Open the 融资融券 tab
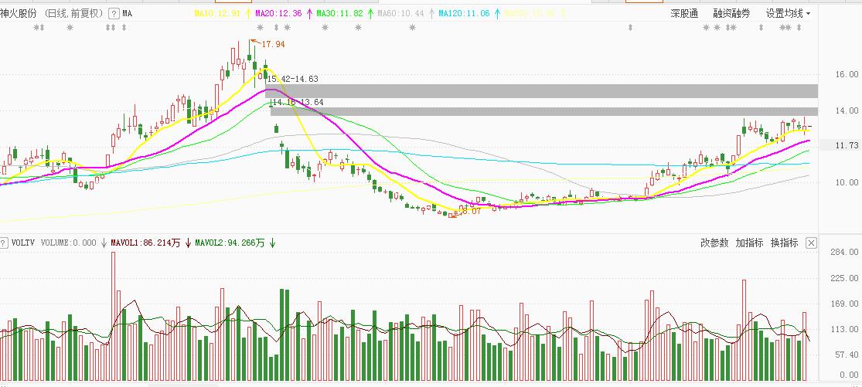 (x=731, y=14)
